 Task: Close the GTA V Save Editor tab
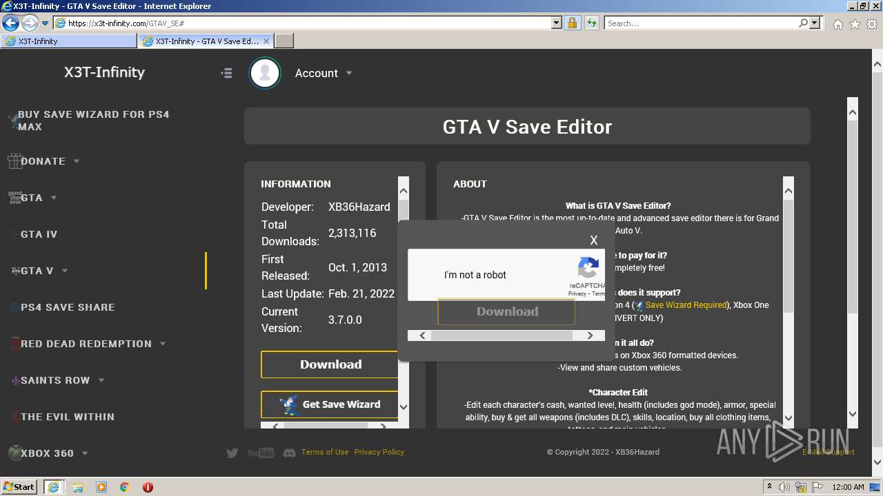[266, 41]
